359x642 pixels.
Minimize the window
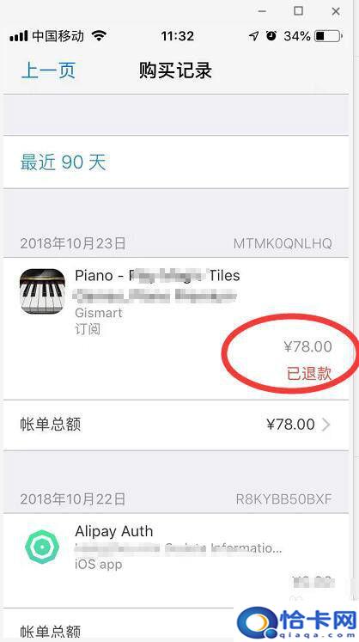[x=262, y=11]
